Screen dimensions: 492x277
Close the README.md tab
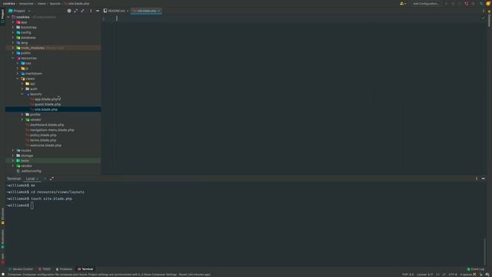pos(128,11)
